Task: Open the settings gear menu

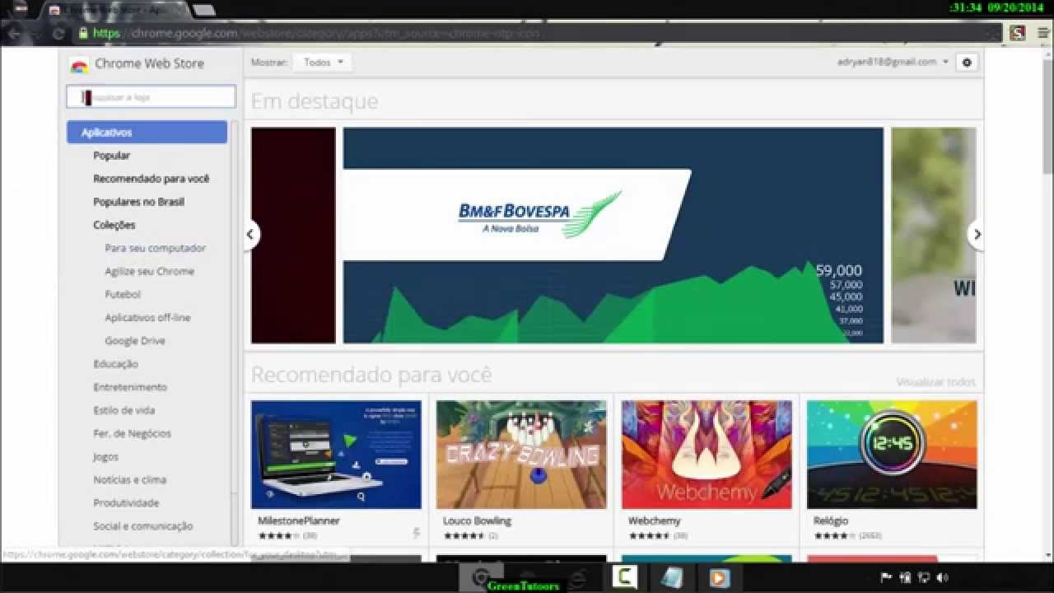Action: [967, 63]
